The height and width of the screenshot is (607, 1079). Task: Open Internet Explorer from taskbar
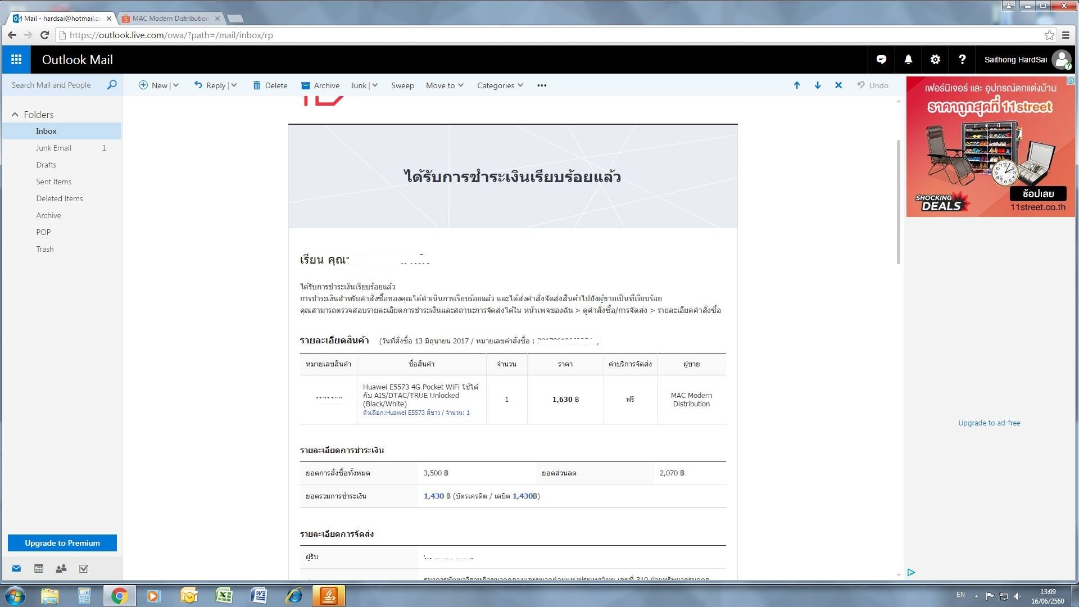point(294,596)
